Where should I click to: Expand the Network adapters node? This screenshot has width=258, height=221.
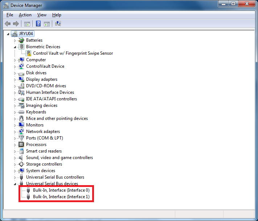point(15,132)
